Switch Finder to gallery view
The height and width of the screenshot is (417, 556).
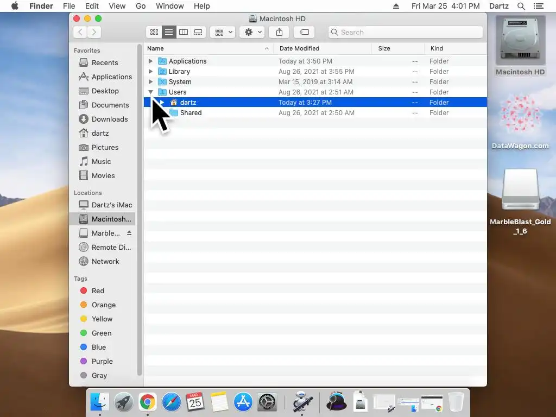198,32
